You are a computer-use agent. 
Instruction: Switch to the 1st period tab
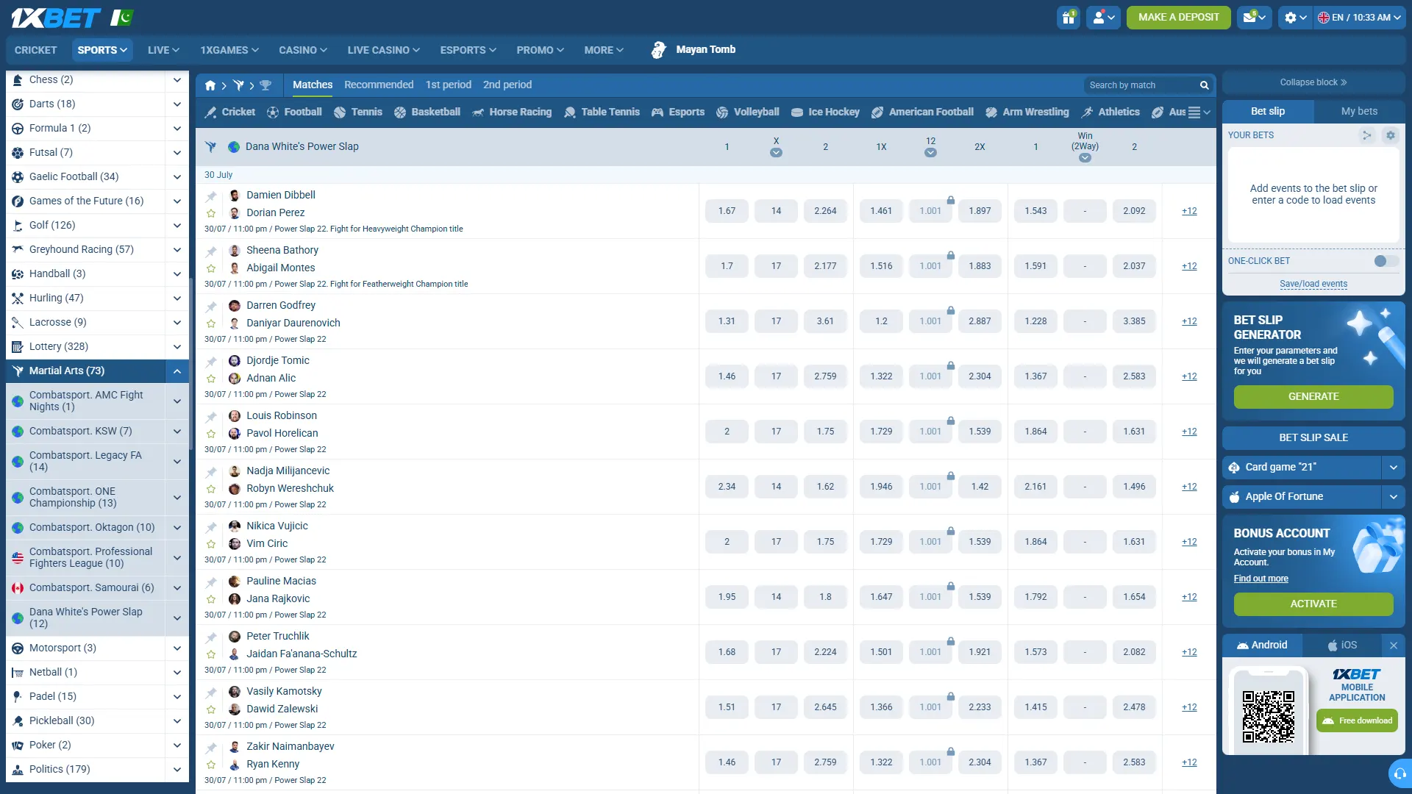[449, 85]
